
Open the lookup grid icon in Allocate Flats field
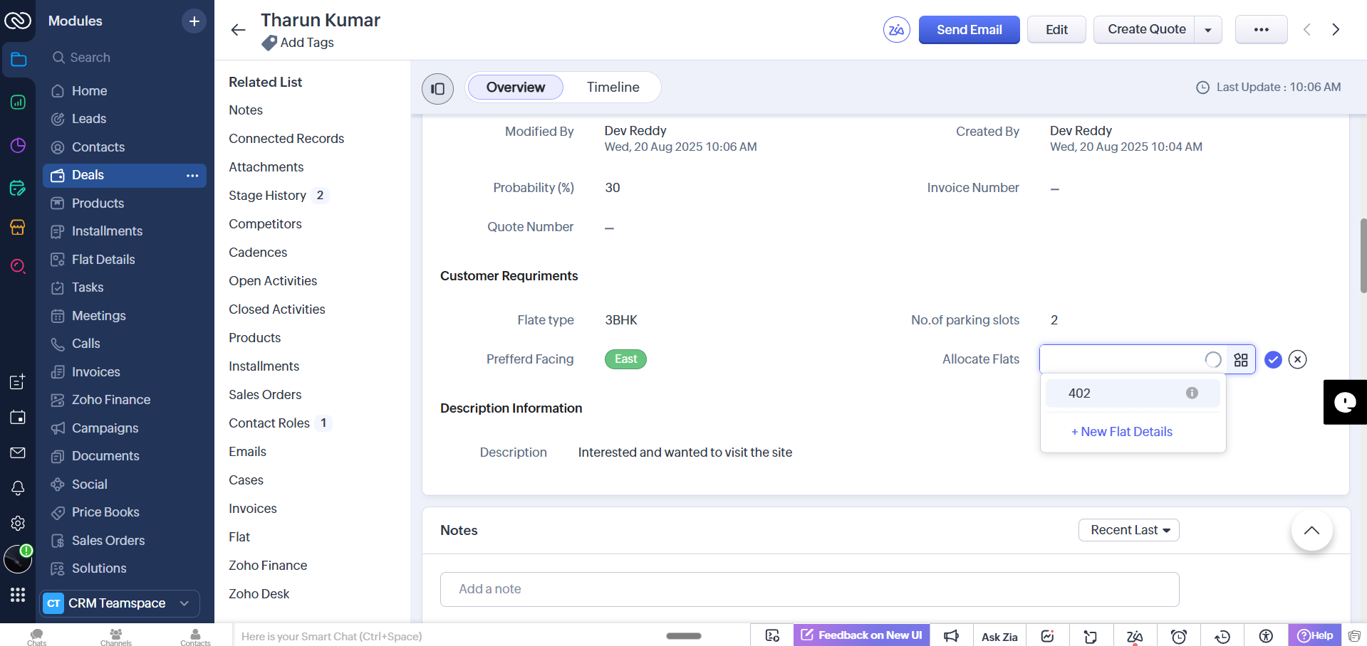(1241, 360)
